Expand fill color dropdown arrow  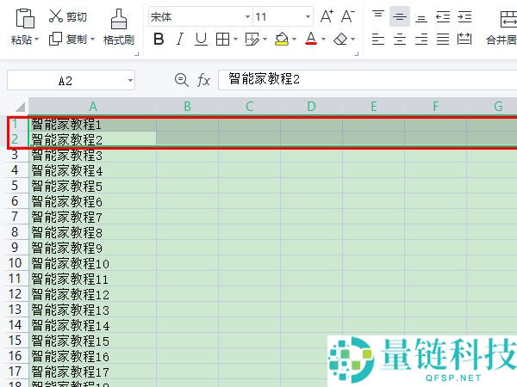[x=294, y=40]
